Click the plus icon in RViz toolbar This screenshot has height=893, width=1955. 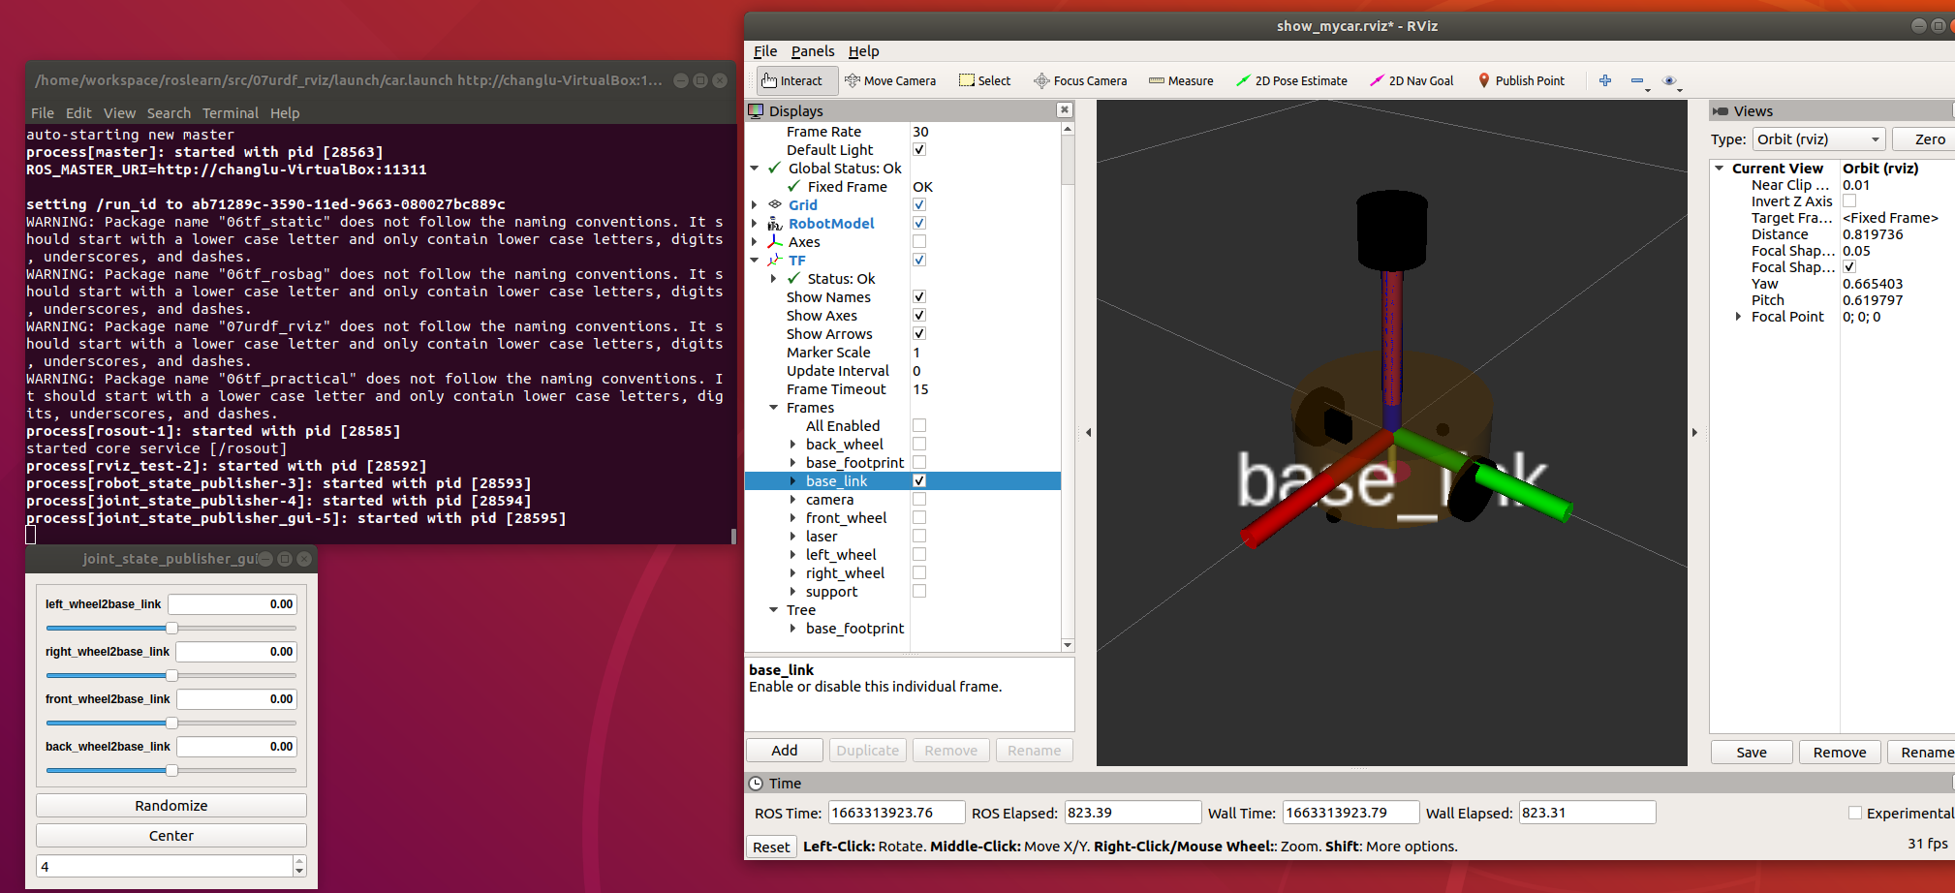pos(1605,81)
